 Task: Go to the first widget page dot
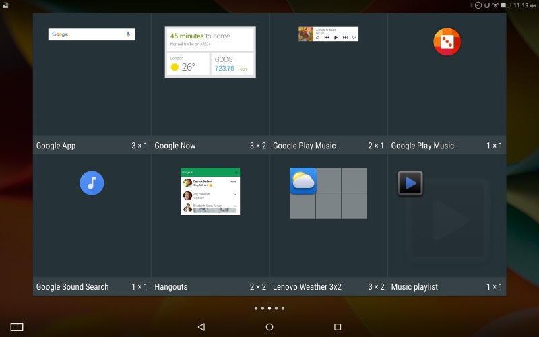256,309
